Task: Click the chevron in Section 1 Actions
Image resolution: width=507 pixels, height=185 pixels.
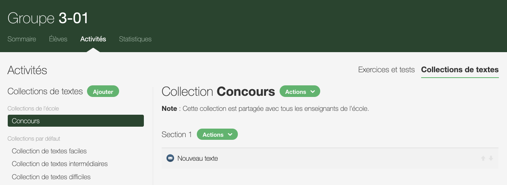Action: pos(230,135)
